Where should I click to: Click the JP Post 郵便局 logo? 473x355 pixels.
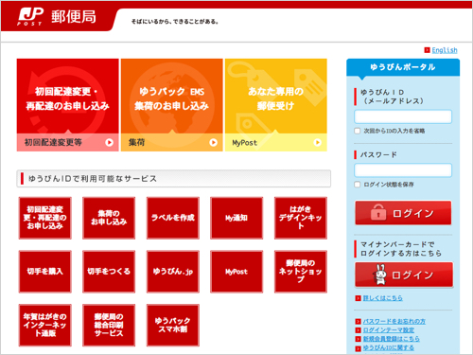tap(57, 16)
